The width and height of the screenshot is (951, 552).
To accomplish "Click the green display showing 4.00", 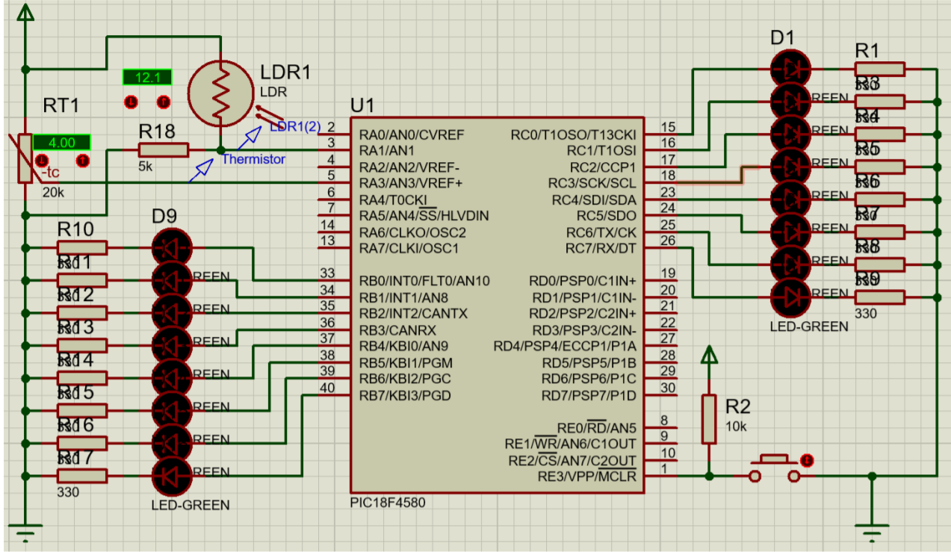I will tap(61, 143).
